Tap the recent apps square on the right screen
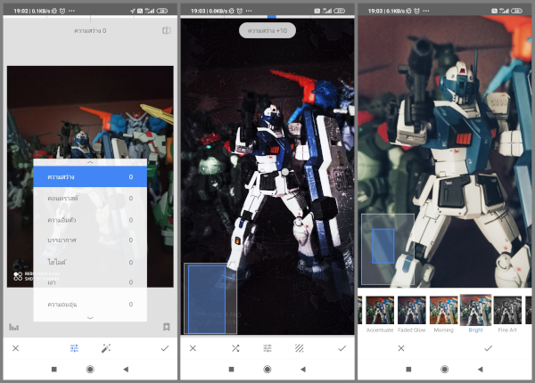Image resolution: width=535 pixels, height=383 pixels. (x=408, y=369)
